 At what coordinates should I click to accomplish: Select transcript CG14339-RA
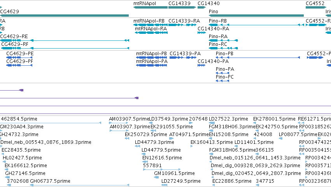[x=184, y=21]
